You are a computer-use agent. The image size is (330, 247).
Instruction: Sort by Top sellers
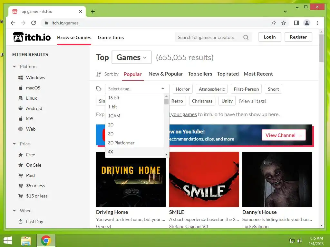[x=200, y=74]
